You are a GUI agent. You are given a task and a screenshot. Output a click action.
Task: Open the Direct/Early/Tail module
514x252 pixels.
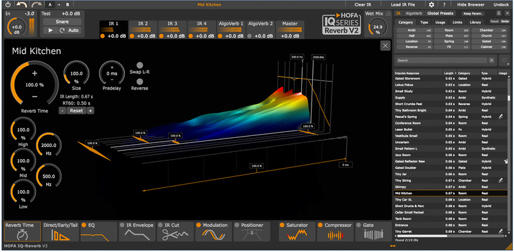[60, 231]
